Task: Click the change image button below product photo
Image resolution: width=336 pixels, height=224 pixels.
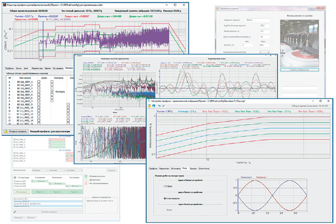Action: tap(299, 70)
